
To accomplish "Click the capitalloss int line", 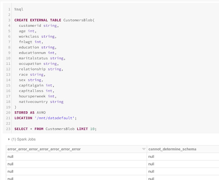I will pyautogui.click(x=37, y=91).
